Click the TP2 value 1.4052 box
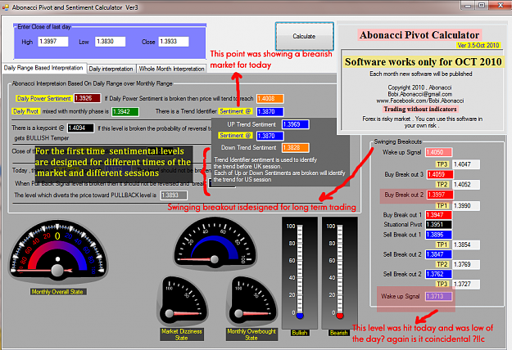This screenshot has width=512, height=350. point(466,185)
